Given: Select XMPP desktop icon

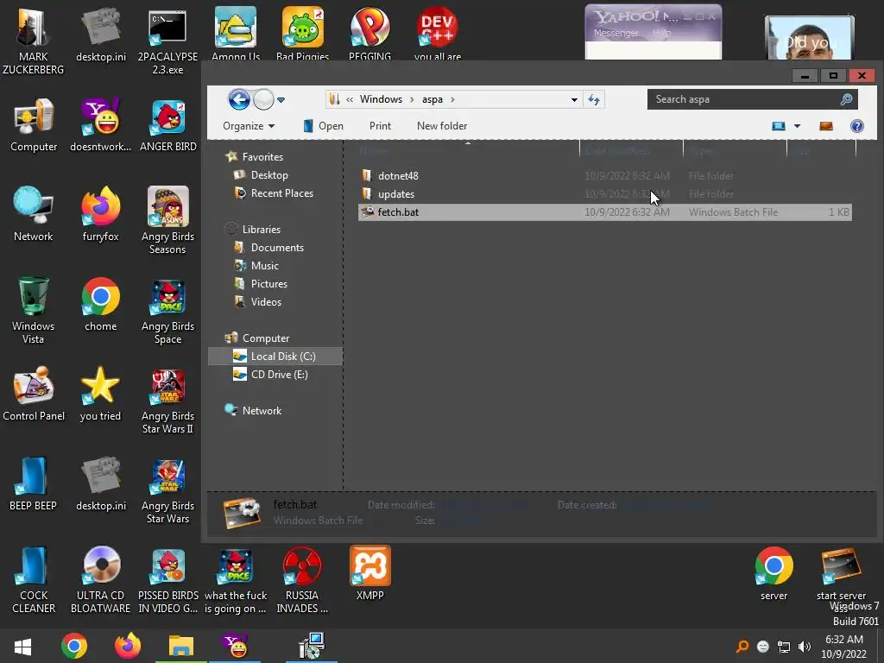Looking at the screenshot, I should point(369,573).
